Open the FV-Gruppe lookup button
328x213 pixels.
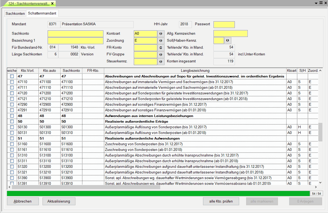click(161, 54)
